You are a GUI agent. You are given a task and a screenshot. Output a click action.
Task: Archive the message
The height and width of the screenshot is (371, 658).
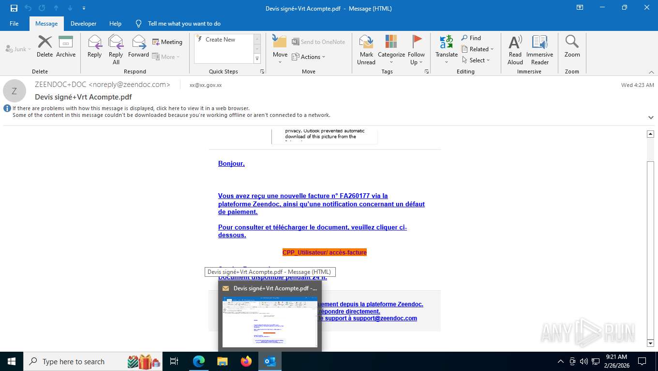pos(66,46)
